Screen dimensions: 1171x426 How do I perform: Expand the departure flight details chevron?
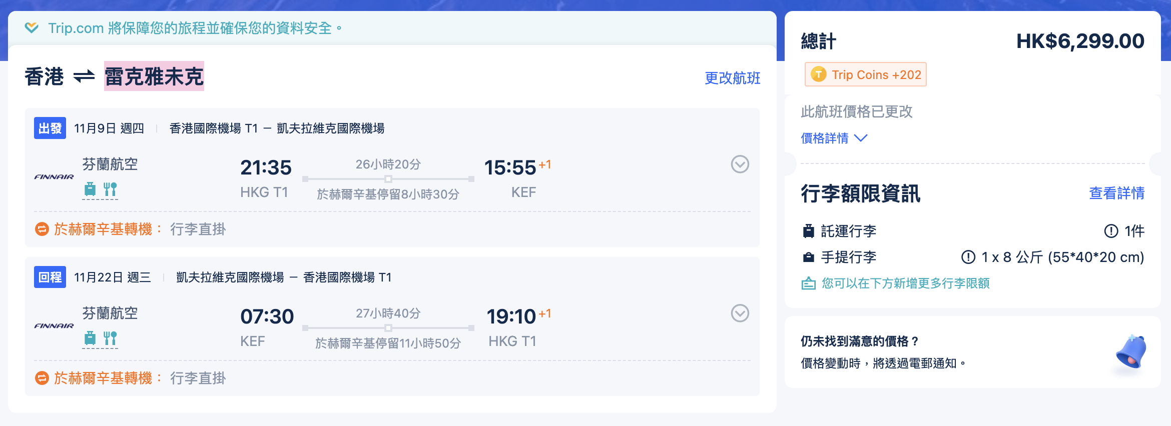[740, 164]
